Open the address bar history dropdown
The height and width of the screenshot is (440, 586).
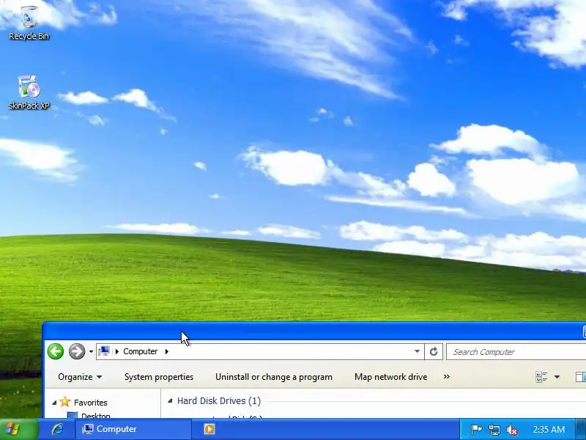click(417, 351)
